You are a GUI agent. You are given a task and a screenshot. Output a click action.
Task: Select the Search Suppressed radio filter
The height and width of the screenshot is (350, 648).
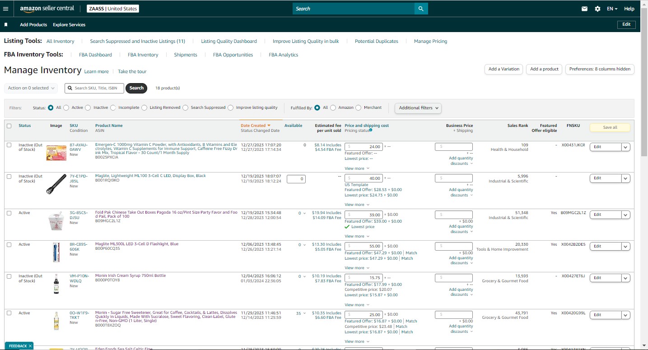185,108
